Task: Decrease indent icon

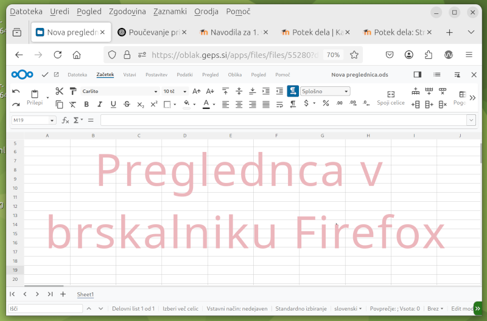Action: (x=279, y=91)
